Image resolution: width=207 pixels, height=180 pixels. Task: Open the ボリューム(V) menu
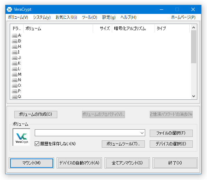click(x=18, y=17)
